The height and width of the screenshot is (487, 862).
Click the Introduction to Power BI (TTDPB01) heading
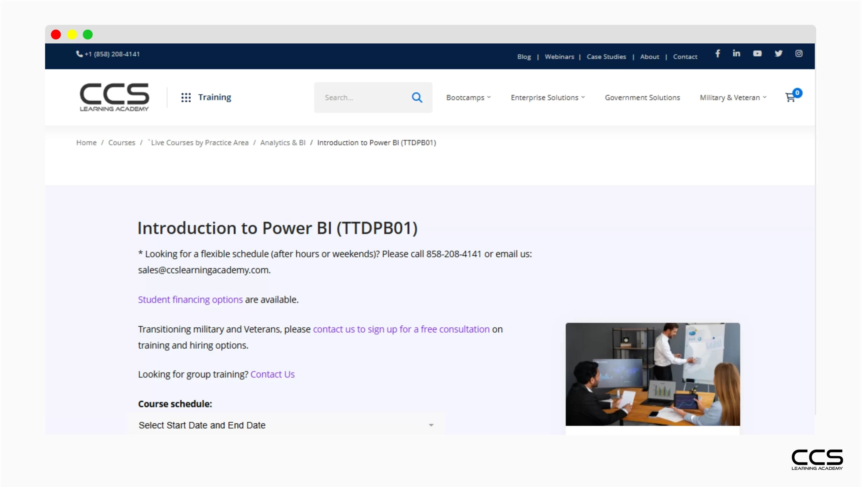coord(277,228)
